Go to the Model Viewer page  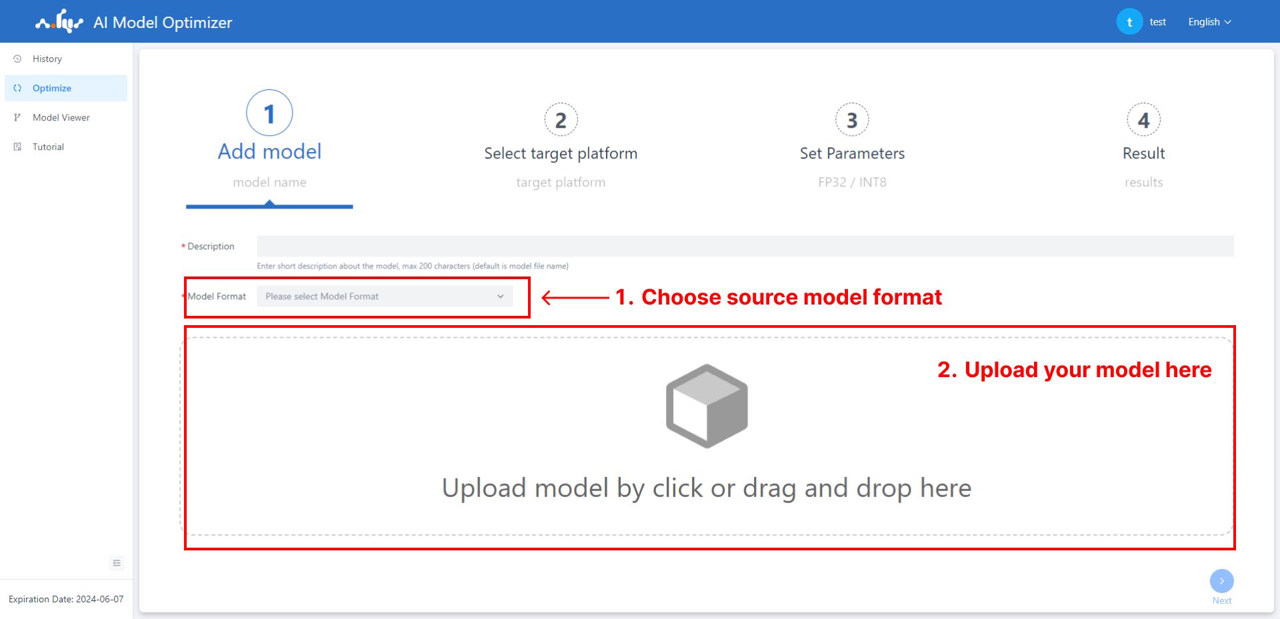click(x=61, y=117)
